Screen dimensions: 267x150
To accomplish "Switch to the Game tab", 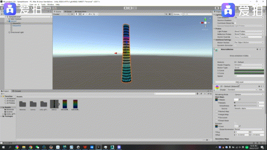I will click(68, 12).
